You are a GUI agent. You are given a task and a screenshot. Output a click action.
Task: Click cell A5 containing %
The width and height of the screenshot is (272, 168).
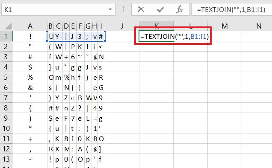pos(30,77)
